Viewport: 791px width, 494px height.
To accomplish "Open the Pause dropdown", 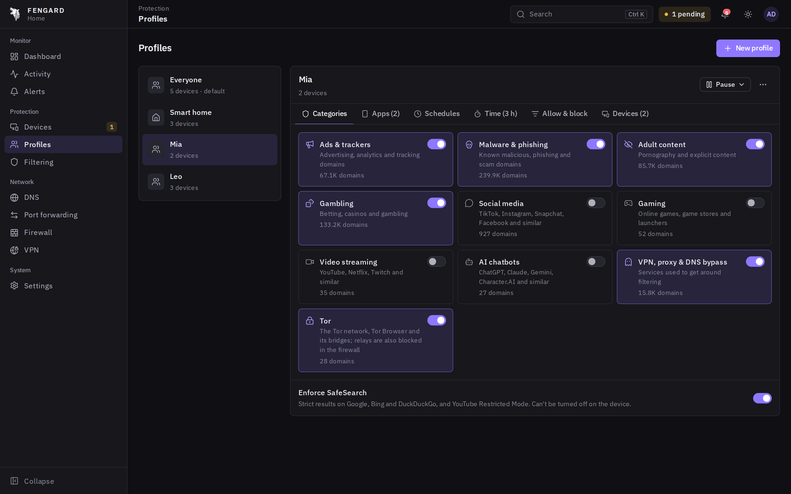I will 725,85.
